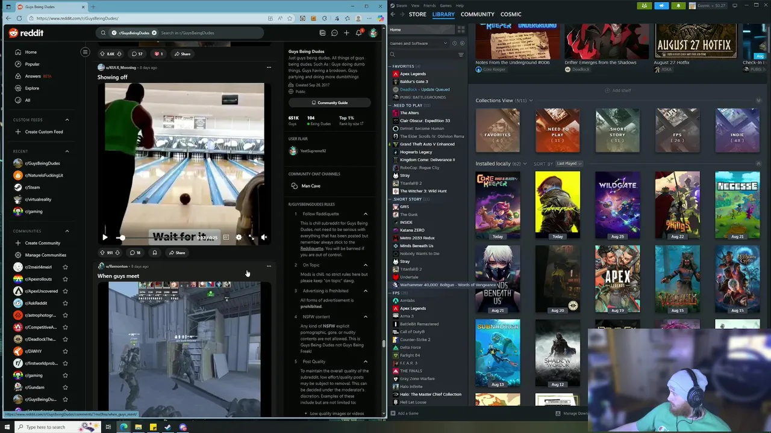Favorite r/2meirl4meirl with star
This screenshot has height=433, width=771.
click(x=65, y=267)
